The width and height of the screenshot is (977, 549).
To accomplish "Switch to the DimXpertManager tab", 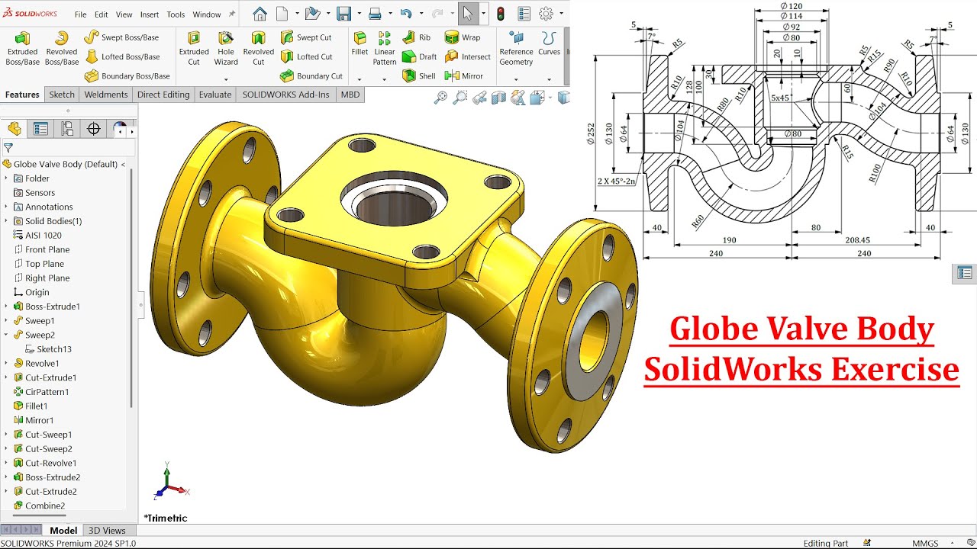I will point(94,129).
